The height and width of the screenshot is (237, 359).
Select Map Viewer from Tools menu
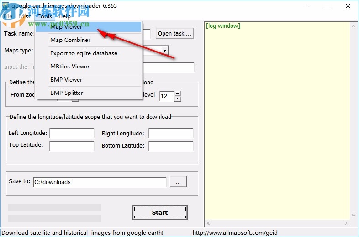(88, 27)
